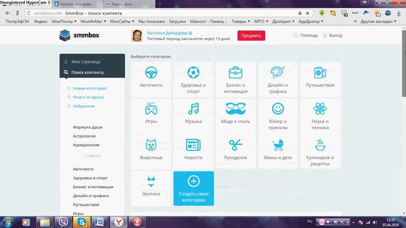The image size is (406, 228).
Task: Expand the МоиСайты bookmarks folder
Action: tap(122, 22)
